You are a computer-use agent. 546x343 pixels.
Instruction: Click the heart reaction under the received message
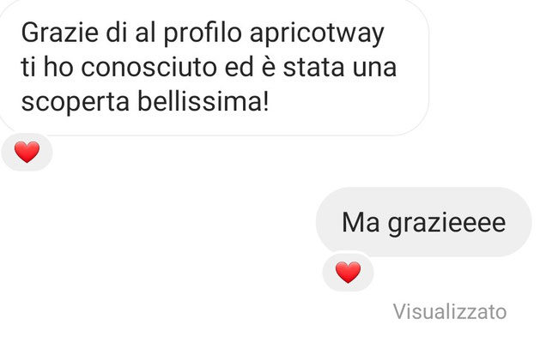pyautogui.click(x=27, y=152)
